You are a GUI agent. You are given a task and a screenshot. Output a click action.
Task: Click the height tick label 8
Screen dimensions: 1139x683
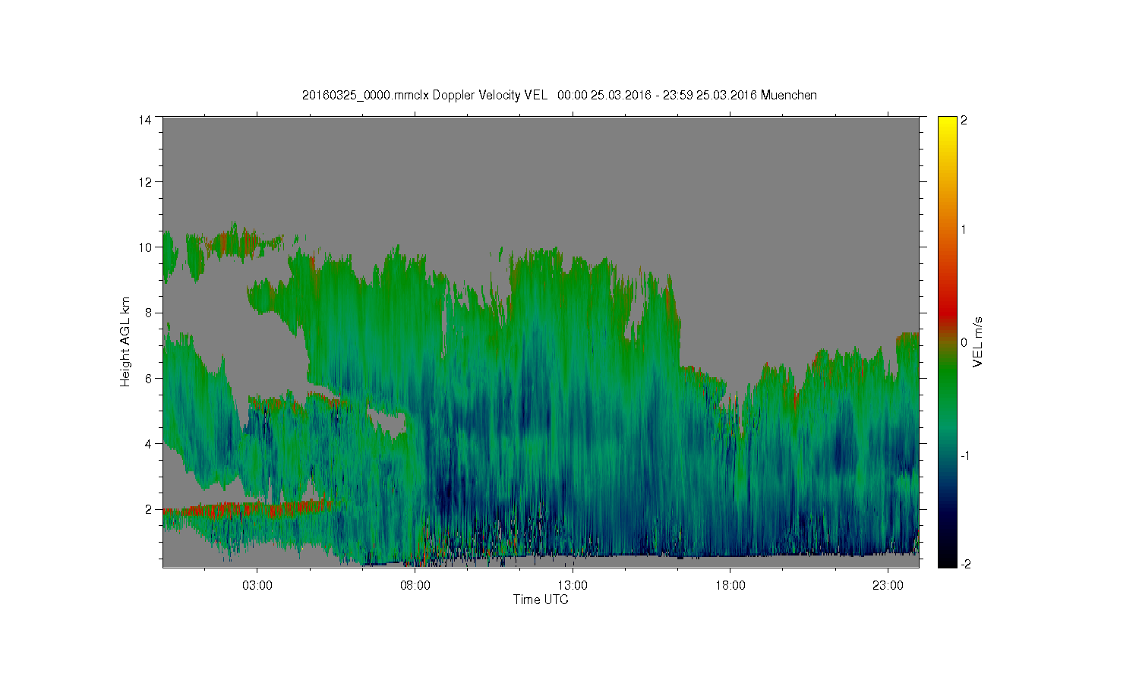(x=148, y=313)
